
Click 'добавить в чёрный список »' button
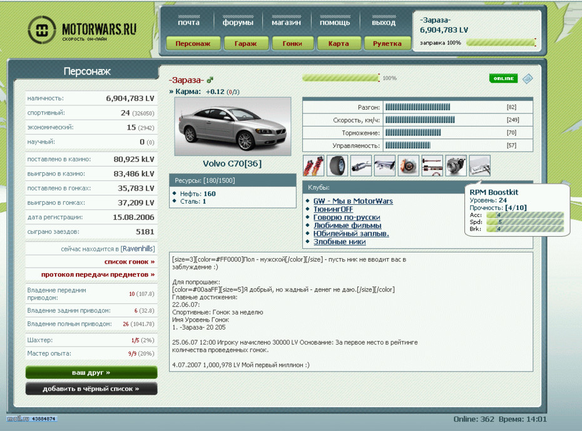coord(91,388)
